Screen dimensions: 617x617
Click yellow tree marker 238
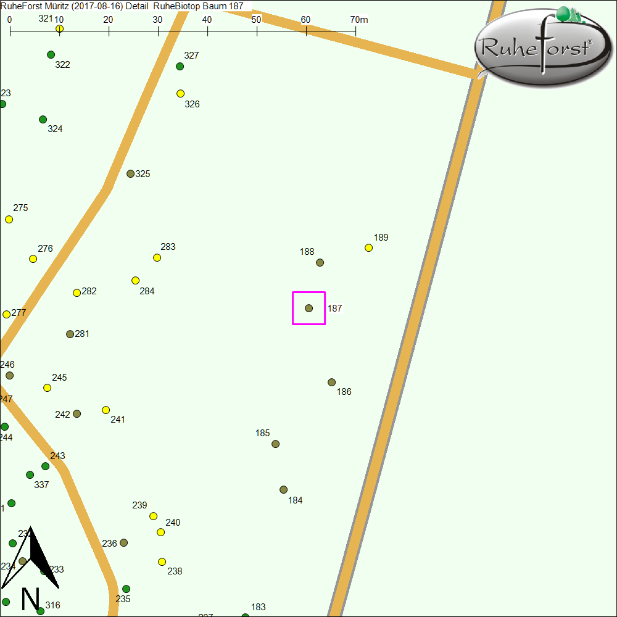click(x=162, y=561)
